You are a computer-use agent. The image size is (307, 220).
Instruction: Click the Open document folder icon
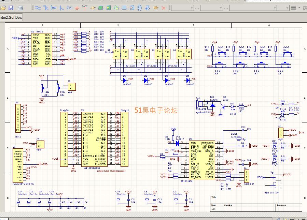click(x=3, y=8)
